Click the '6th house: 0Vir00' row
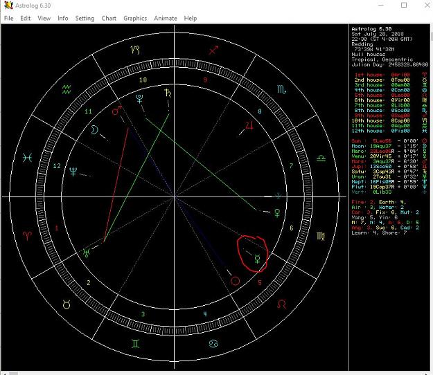The image size is (433, 375). point(391,100)
